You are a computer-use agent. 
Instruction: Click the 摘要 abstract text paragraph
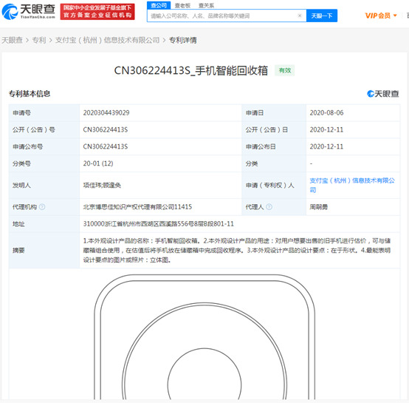click(x=237, y=250)
